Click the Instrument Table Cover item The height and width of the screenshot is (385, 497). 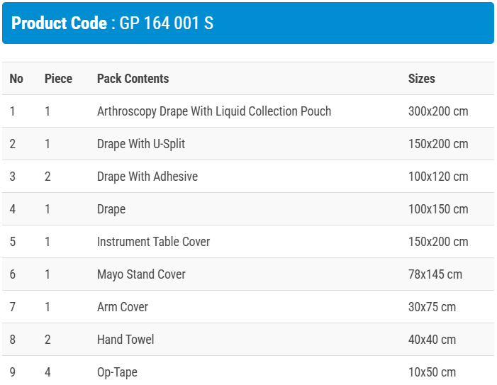pos(153,242)
